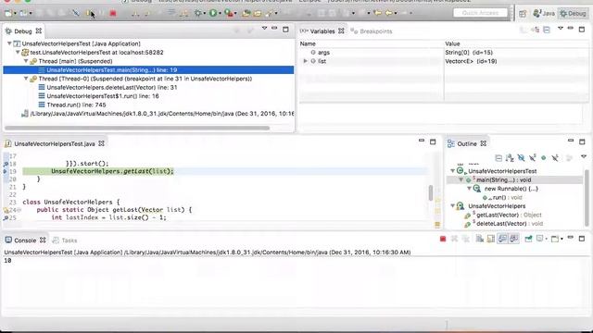Switch to the Tasks tab
593x333 pixels.
point(65,240)
